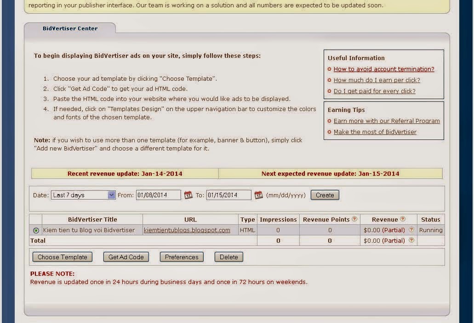Click the Delete button
474x323 pixels.
[x=229, y=257]
